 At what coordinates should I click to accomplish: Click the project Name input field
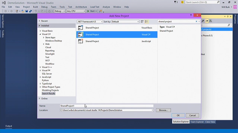click(107, 106)
